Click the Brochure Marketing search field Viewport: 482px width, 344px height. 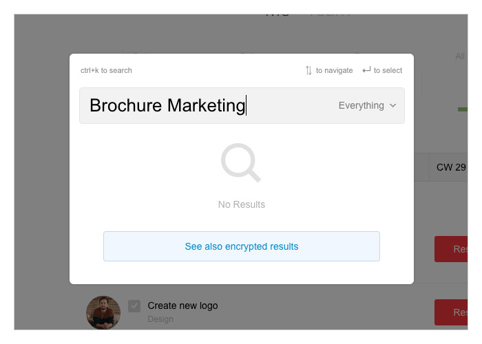[x=242, y=105]
